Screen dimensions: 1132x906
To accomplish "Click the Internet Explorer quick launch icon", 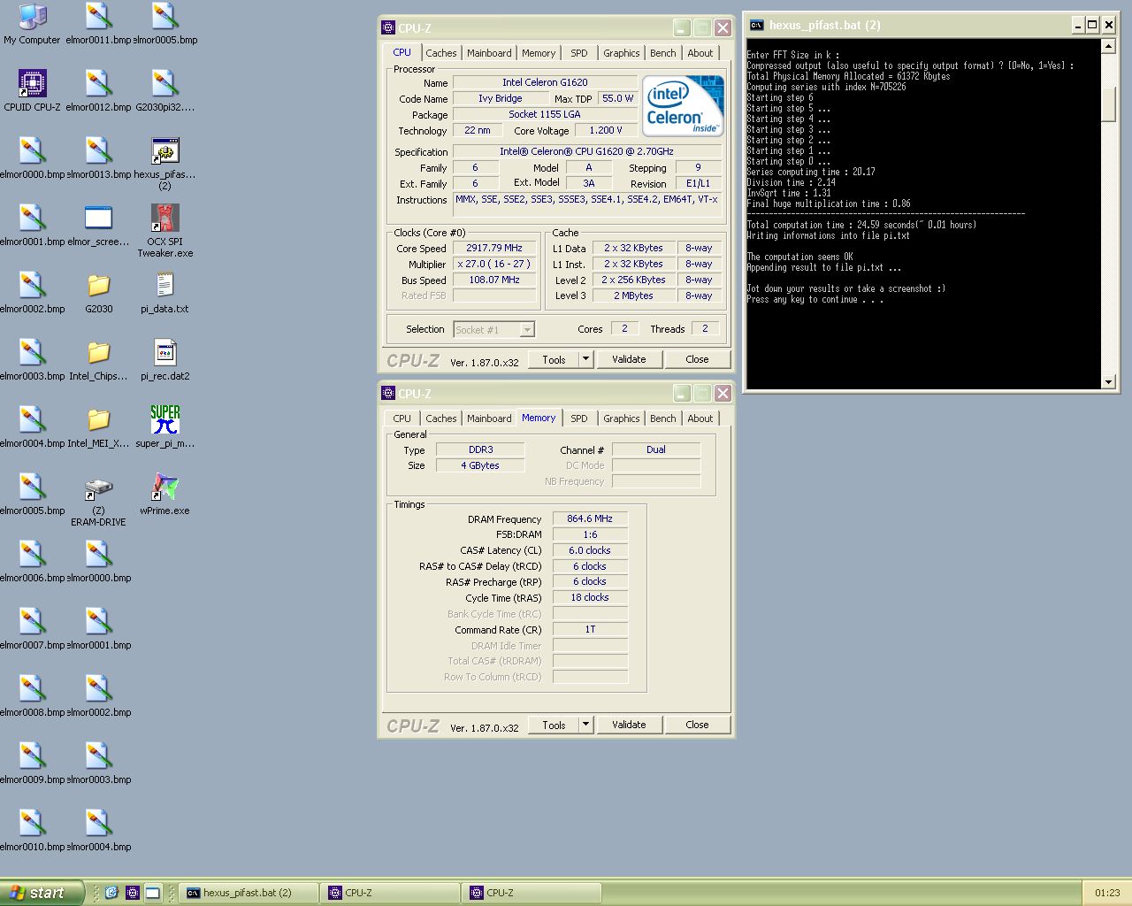I will (111, 893).
